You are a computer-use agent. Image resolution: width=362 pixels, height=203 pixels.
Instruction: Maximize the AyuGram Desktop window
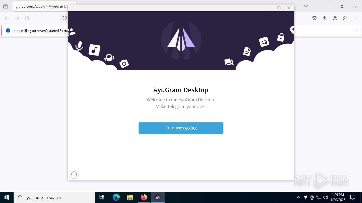coord(279,8)
